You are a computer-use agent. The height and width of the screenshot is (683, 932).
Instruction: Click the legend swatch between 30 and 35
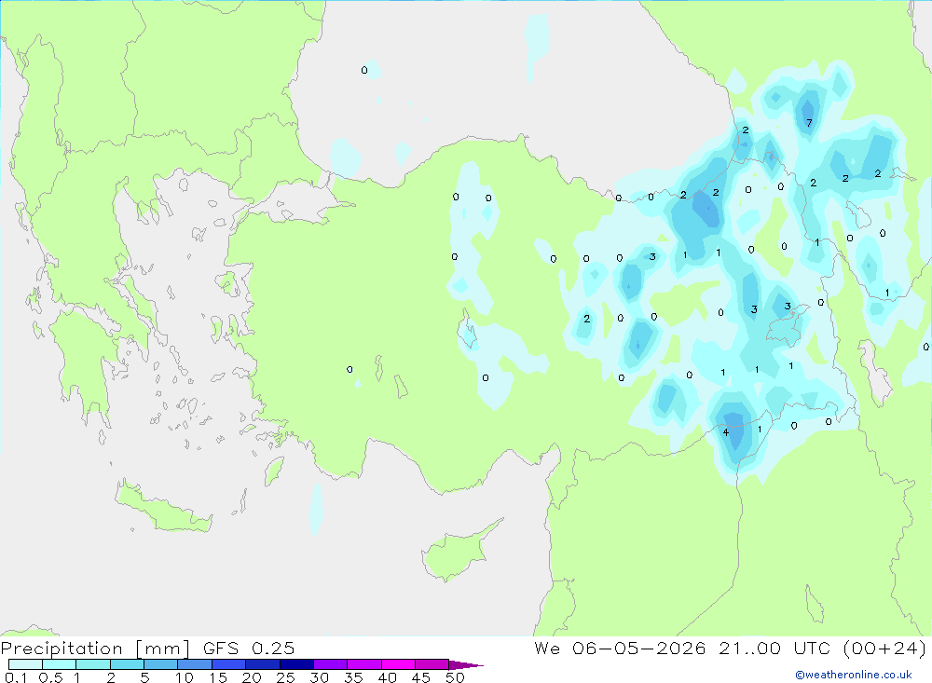[x=331, y=664]
